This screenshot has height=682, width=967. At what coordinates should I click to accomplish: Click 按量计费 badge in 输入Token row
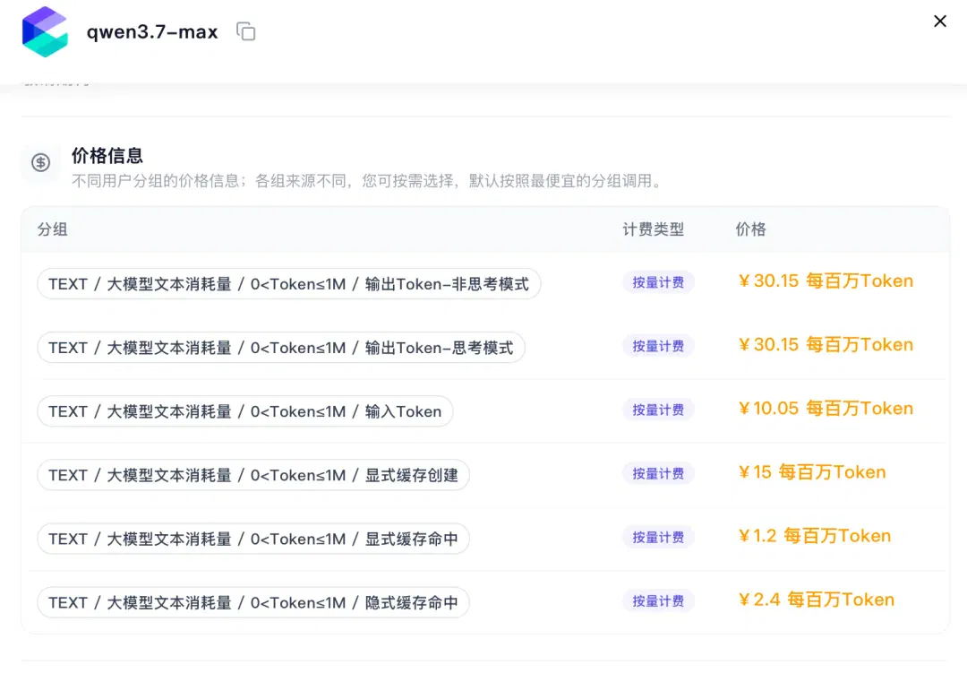pyautogui.click(x=658, y=410)
